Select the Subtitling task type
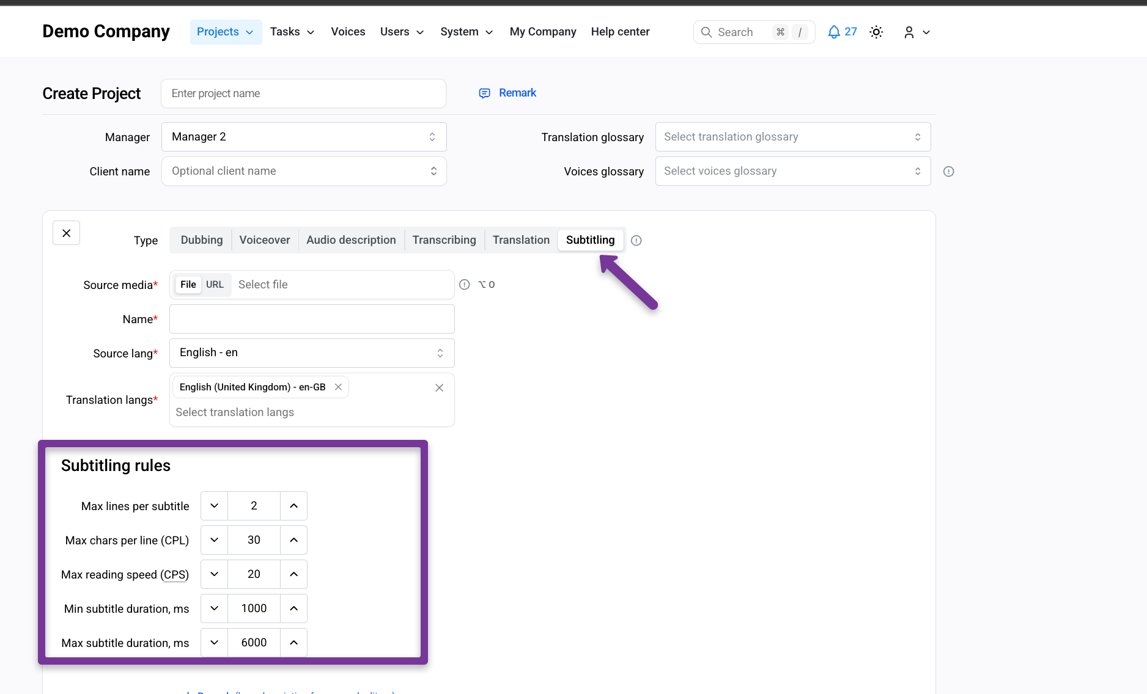 coord(591,240)
